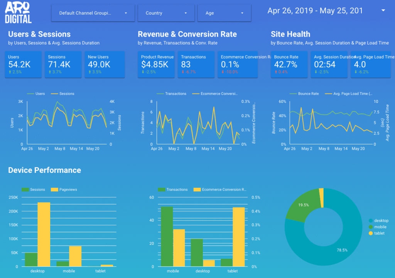Open the Country filter dropdown
This screenshot has height=278, width=395.
(166, 13)
